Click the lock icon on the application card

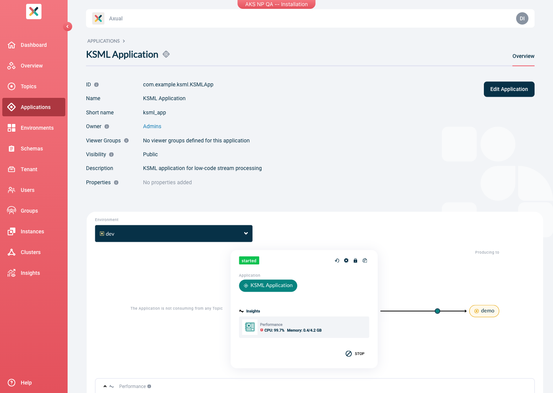[x=355, y=260]
